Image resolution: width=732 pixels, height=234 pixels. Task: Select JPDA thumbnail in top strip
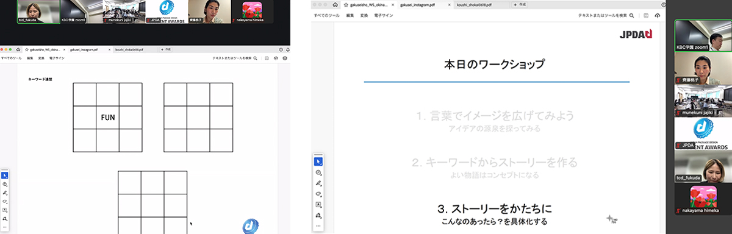(167, 12)
